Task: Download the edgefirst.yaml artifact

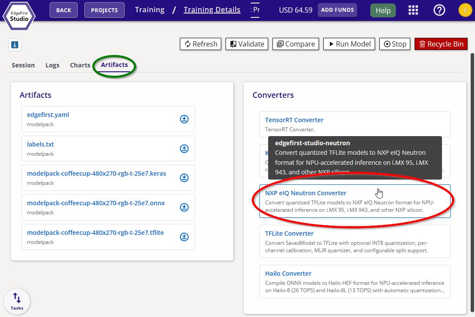Action: tap(184, 119)
